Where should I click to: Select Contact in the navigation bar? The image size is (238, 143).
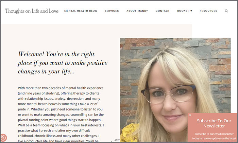[x=163, y=11]
